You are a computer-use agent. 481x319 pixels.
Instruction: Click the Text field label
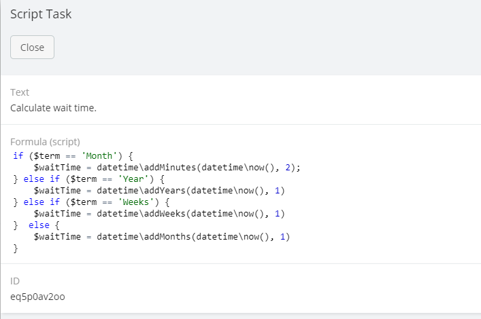pos(20,92)
